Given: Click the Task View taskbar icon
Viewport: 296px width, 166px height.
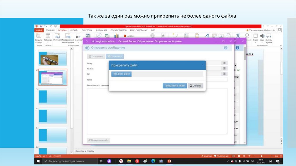Looking at the screenshot, I should [101, 161].
